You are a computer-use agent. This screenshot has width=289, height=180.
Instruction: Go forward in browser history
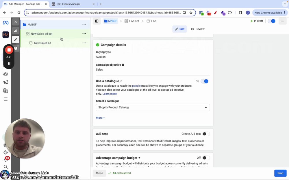(x=12, y=13)
